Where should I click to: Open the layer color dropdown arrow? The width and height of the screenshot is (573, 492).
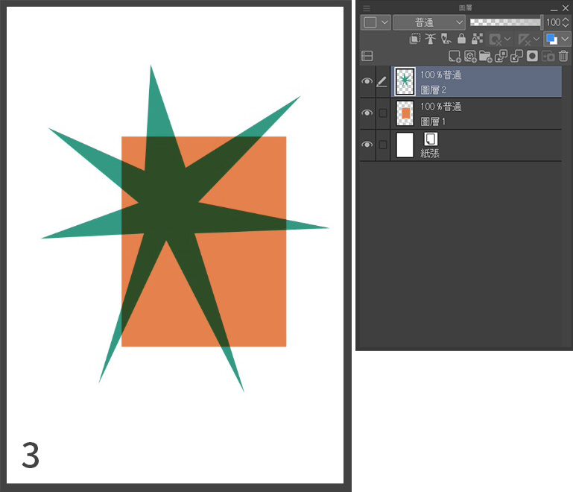565,39
